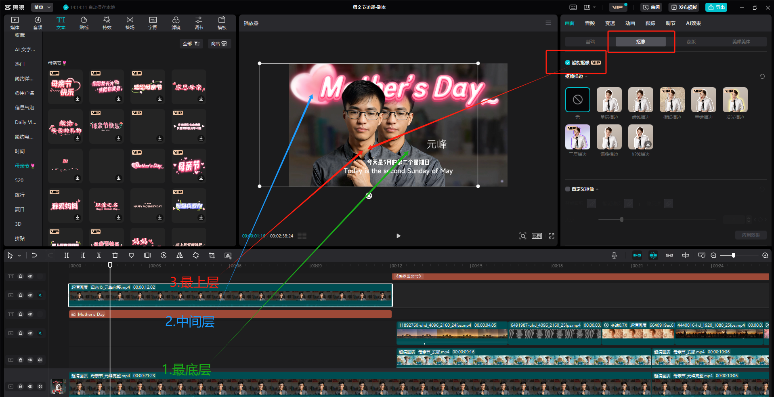Image resolution: width=774 pixels, height=397 pixels.
Task: Play the preview video
Action: (x=399, y=236)
